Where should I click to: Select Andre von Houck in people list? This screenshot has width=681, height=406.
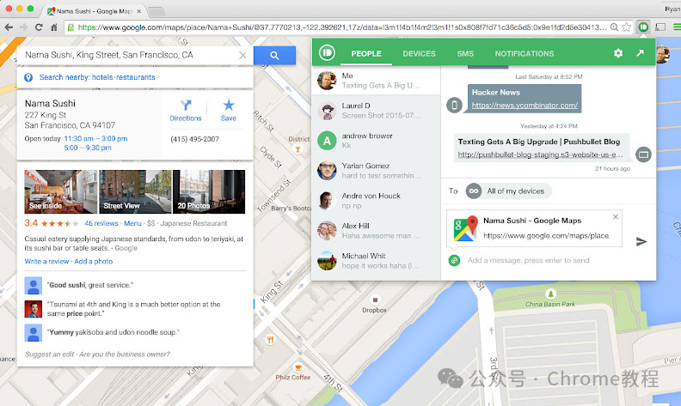pos(376,200)
